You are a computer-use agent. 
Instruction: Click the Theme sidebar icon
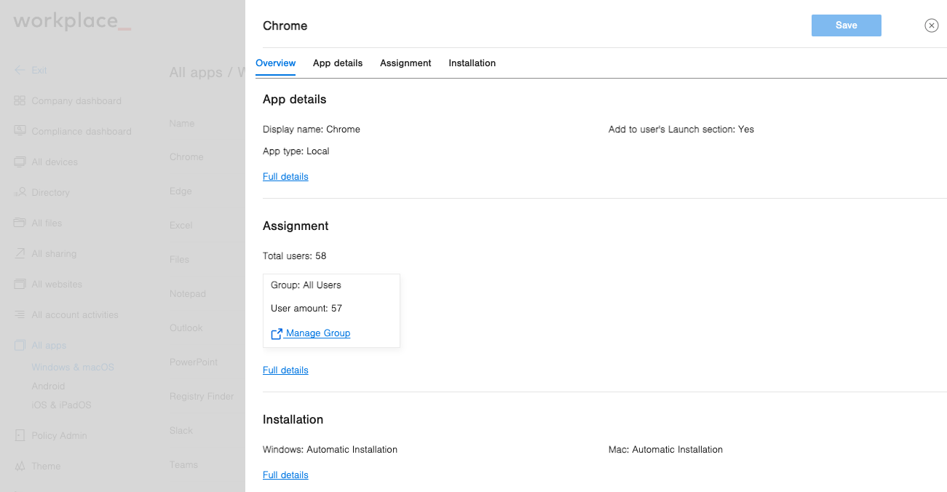tap(20, 466)
